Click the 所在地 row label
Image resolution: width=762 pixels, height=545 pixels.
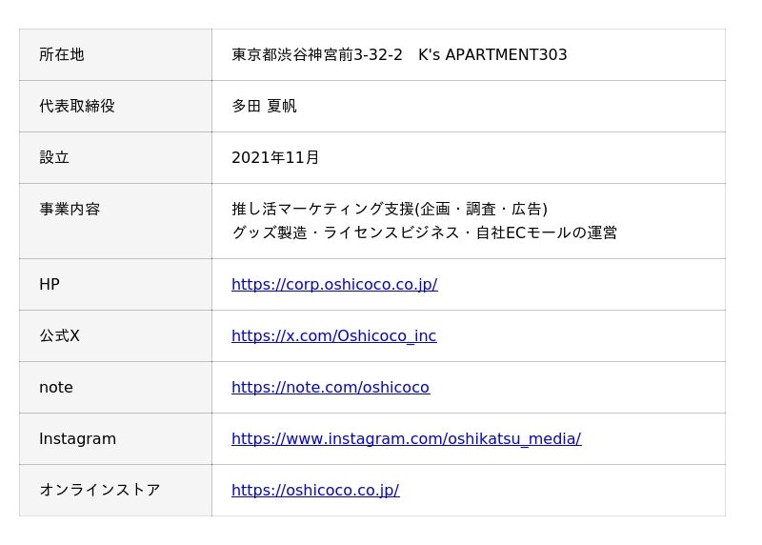62,54
